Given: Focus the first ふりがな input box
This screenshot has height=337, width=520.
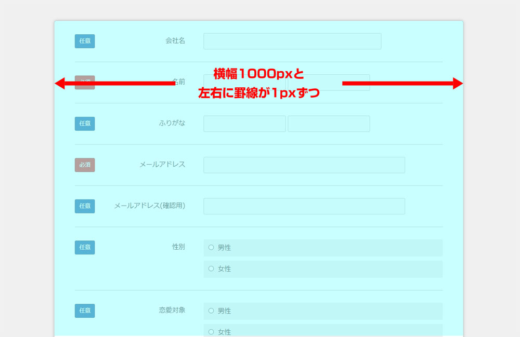Looking at the screenshot, I should (x=244, y=124).
